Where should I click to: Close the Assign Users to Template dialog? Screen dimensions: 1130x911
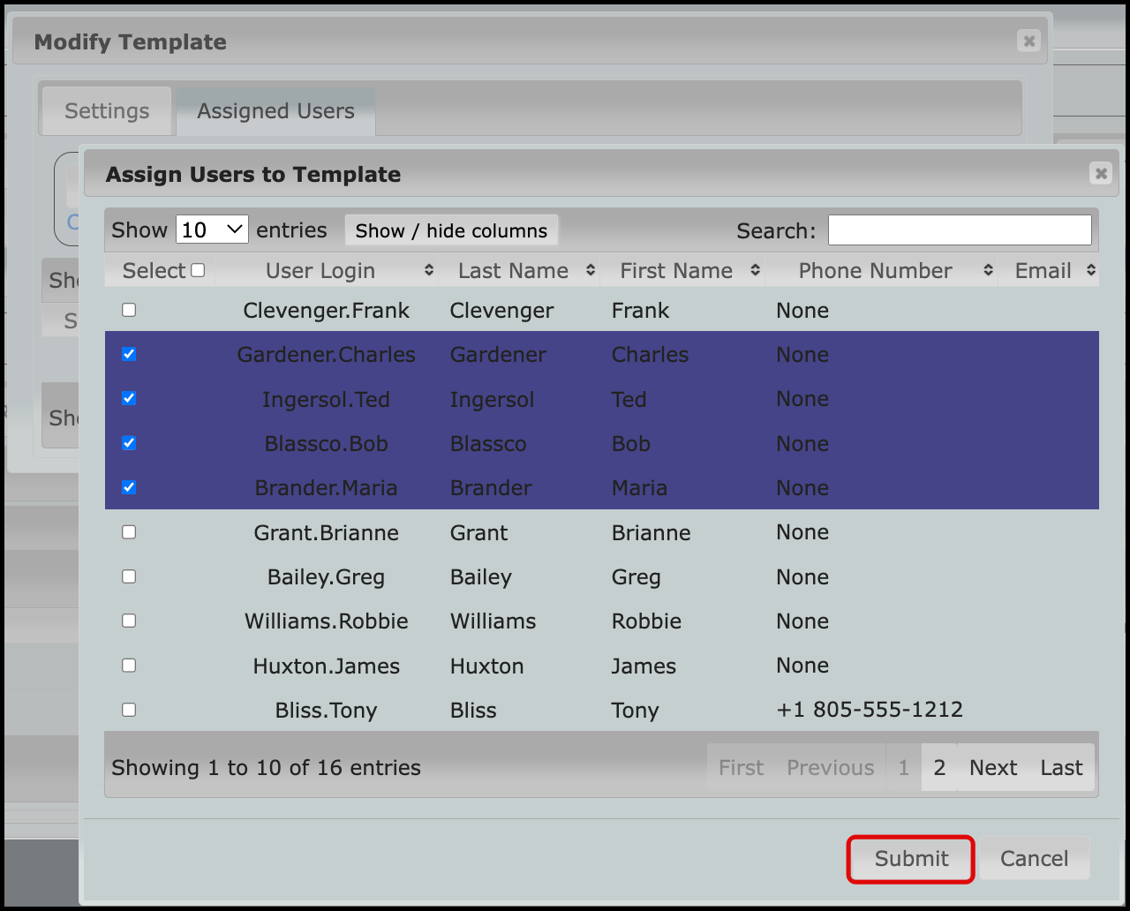click(x=1100, y=174)
